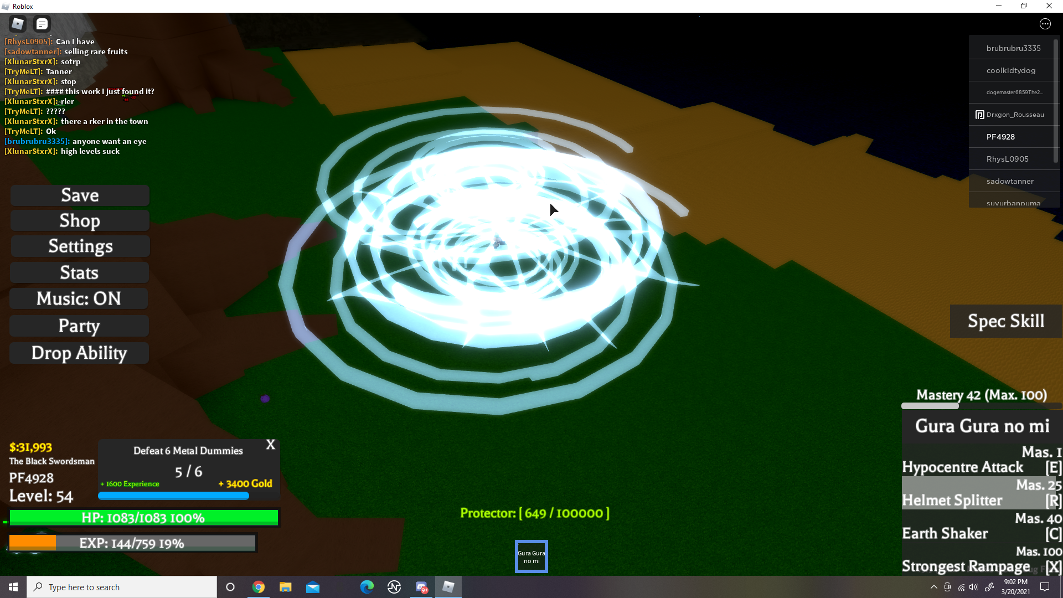The width and height of the screenshot is (1063, 598).
Task: Click the Shop button
Action: coord(79,220)
